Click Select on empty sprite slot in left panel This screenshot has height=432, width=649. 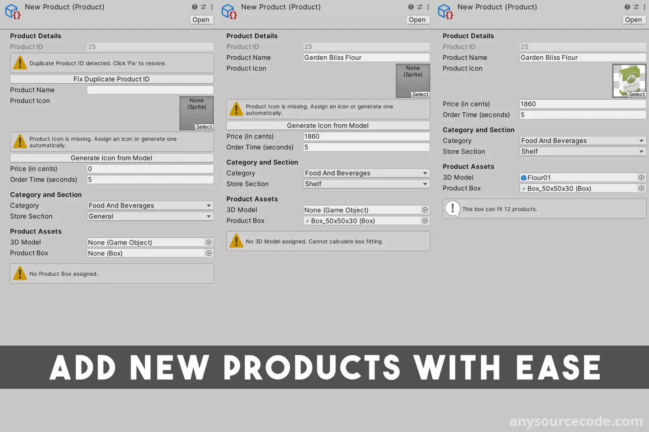click(204, 127)
